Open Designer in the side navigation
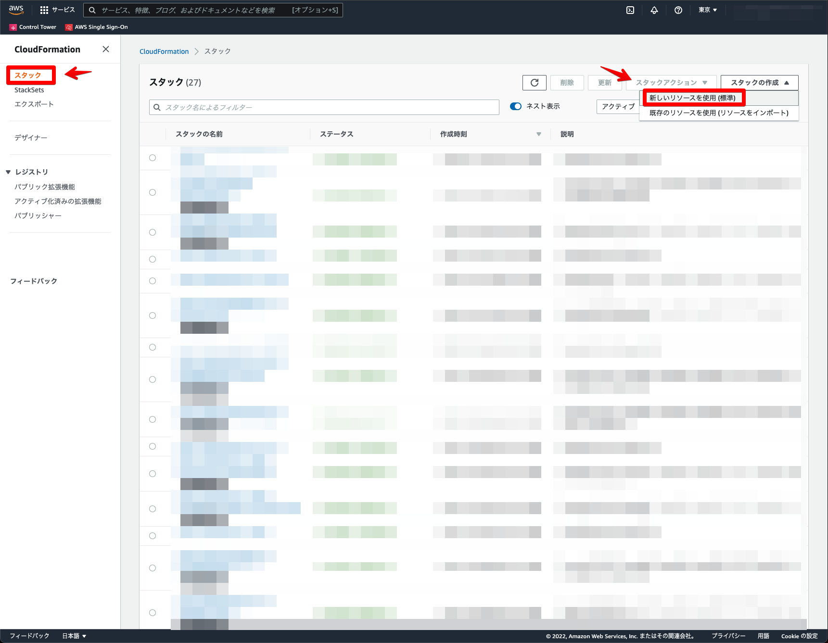This screenshot has height=643, width=828. pos(31,138)
